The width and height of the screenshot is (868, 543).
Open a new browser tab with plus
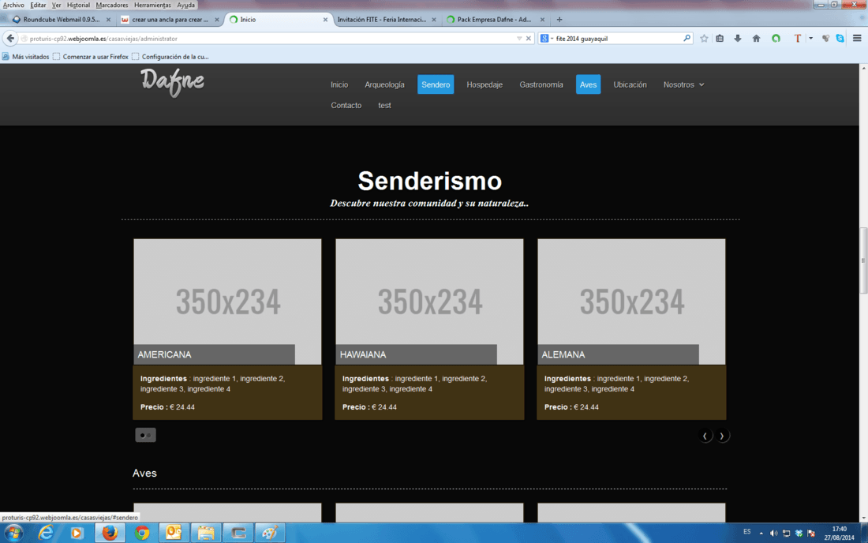click(559, 20)
